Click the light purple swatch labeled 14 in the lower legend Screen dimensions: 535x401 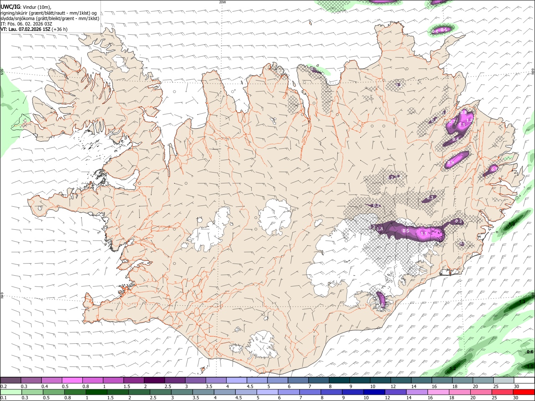tap(417, 392)
